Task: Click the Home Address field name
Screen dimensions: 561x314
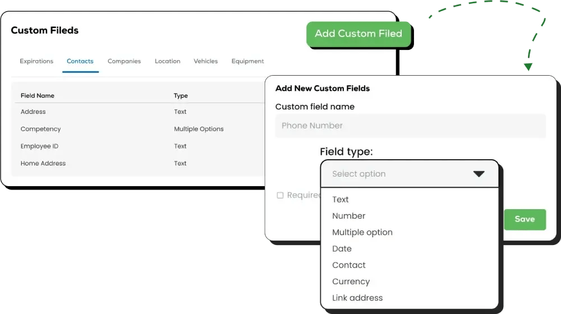Action: (x=43, y=163)
